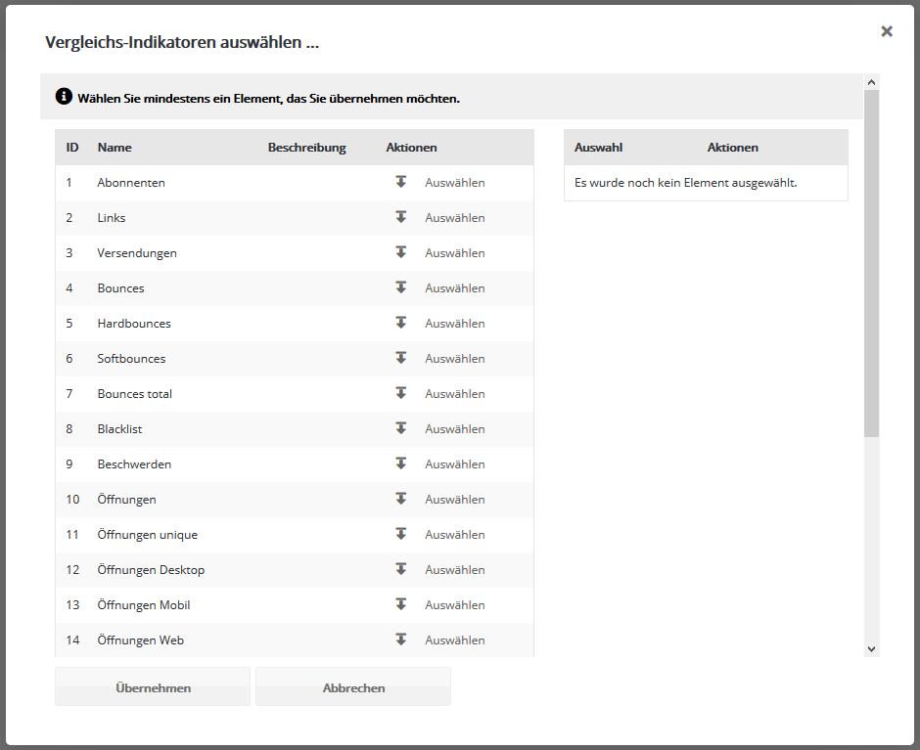Click the scrollbar down arrow
Screen dimensions: 920x750
point(871,647)
